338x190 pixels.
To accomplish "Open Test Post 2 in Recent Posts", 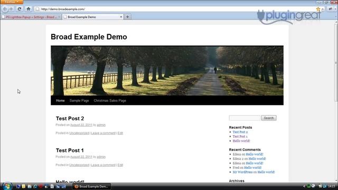I will point(240,132).
